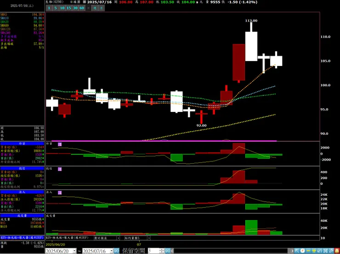Screen dimensions: 340x254
Task: Click the clock icon in bottom toolbar
Action: pos(302,251)
